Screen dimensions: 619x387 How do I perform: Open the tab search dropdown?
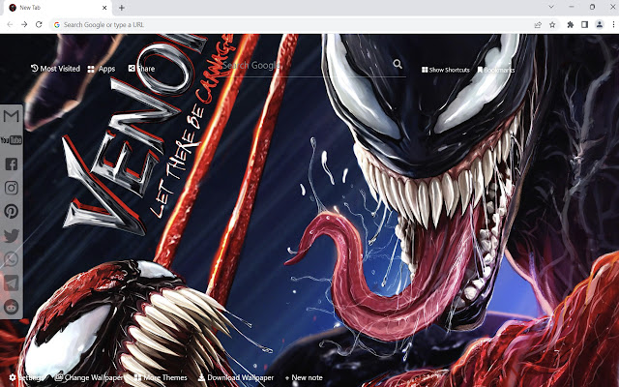tap(551, 7)
